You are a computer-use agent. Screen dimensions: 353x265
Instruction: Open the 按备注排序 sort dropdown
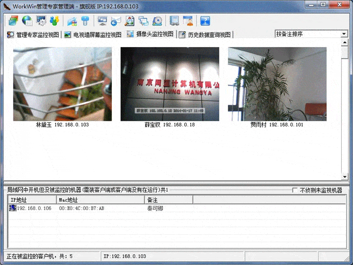pos(344,34)
